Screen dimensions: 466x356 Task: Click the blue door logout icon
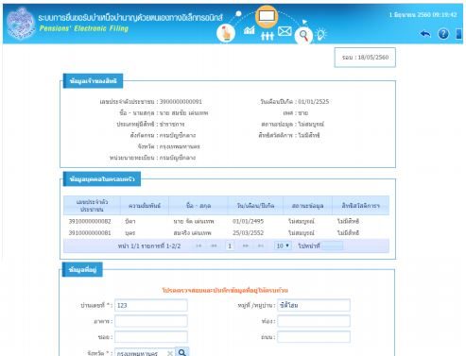coord(458,34)
